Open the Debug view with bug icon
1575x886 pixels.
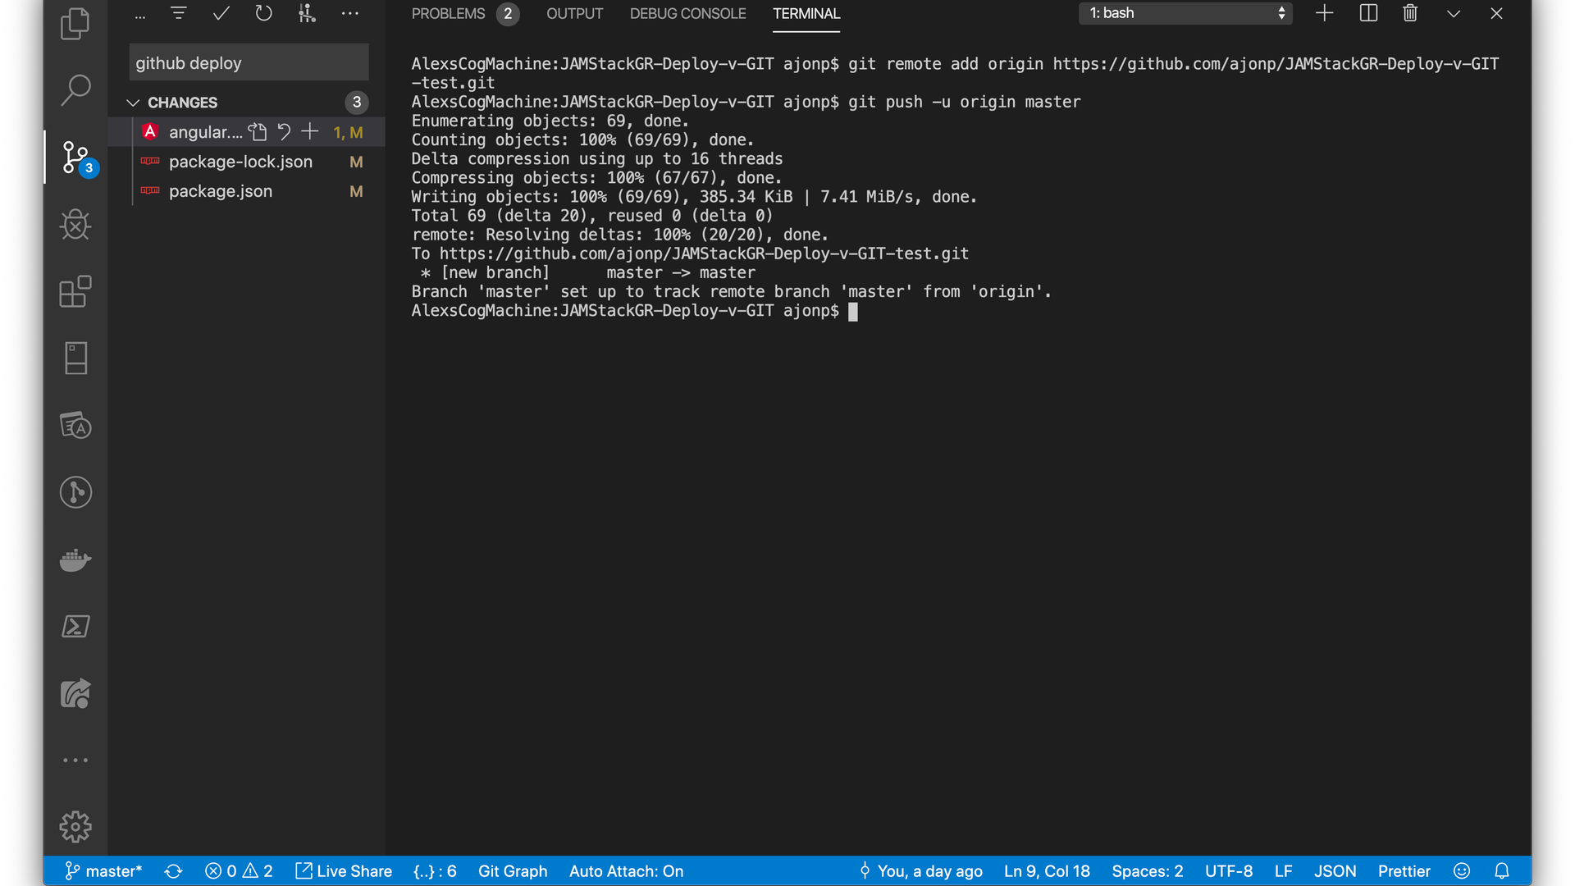75,225
